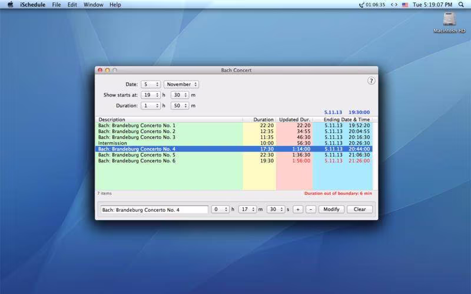
Task: Click the US flag input menu
Action: [x=405, y=5]
